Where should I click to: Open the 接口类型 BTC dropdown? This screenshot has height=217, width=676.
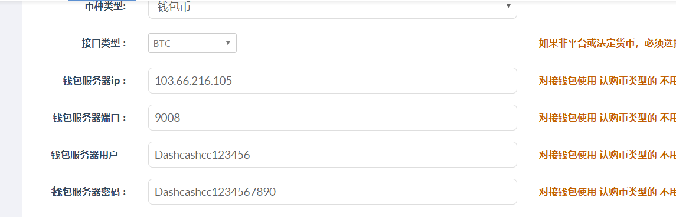[192, 43]
